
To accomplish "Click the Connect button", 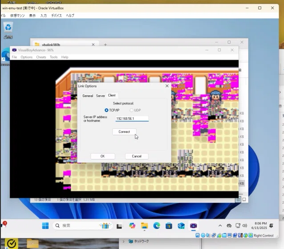I will [124, 132].
